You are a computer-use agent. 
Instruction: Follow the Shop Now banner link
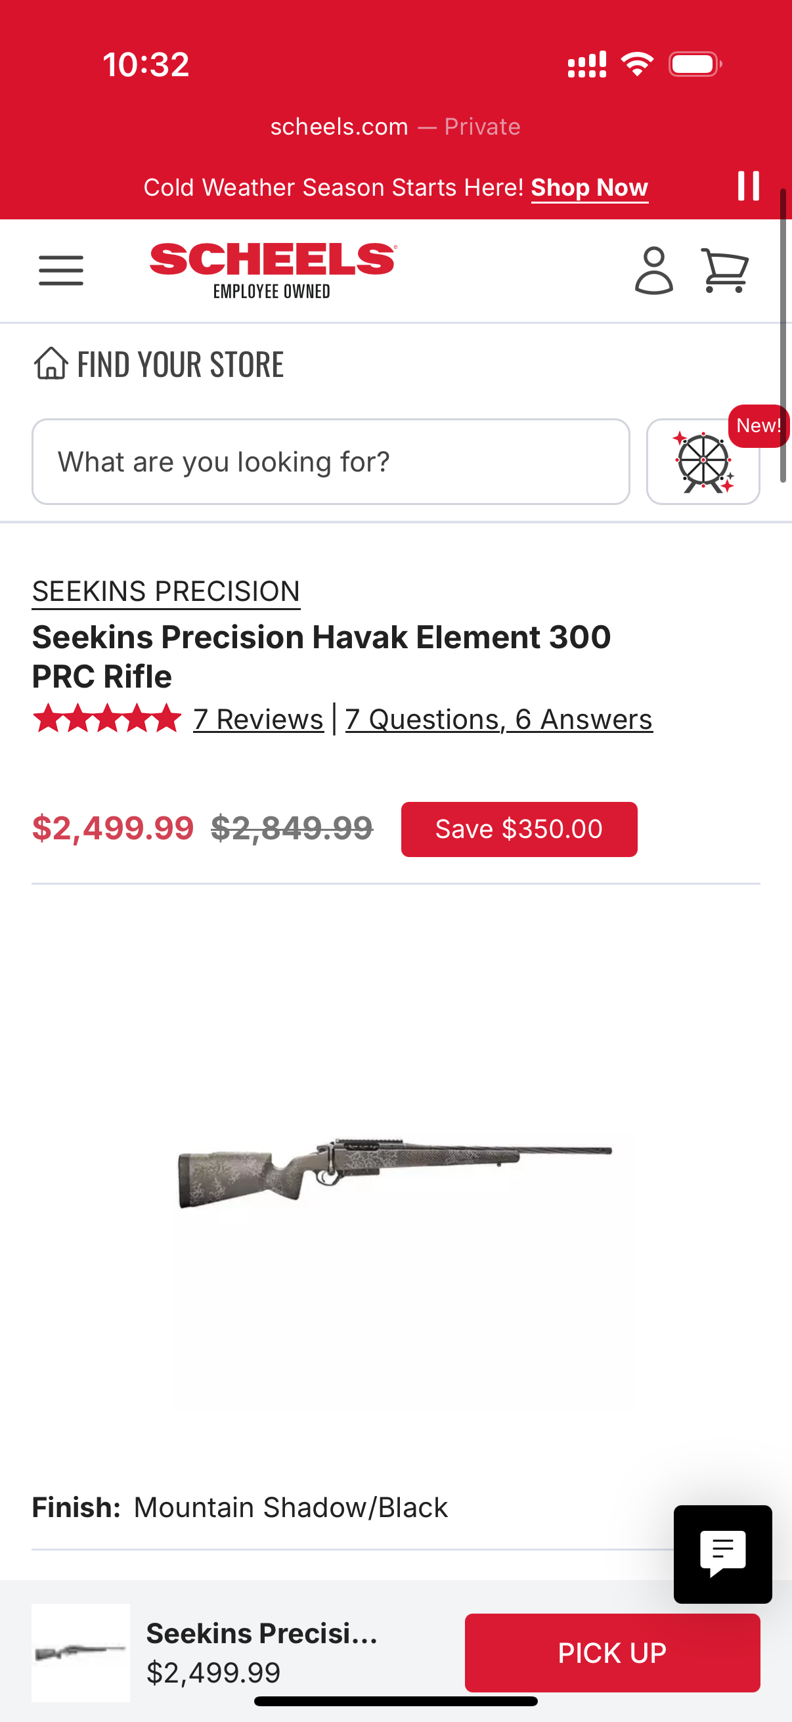coord(589,188)
